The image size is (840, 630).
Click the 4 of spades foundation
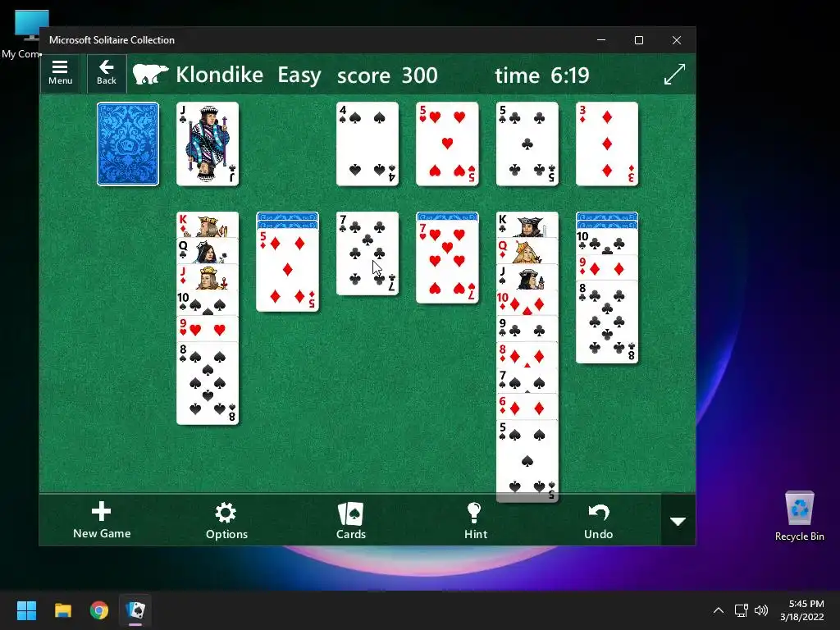coord(367,144)
